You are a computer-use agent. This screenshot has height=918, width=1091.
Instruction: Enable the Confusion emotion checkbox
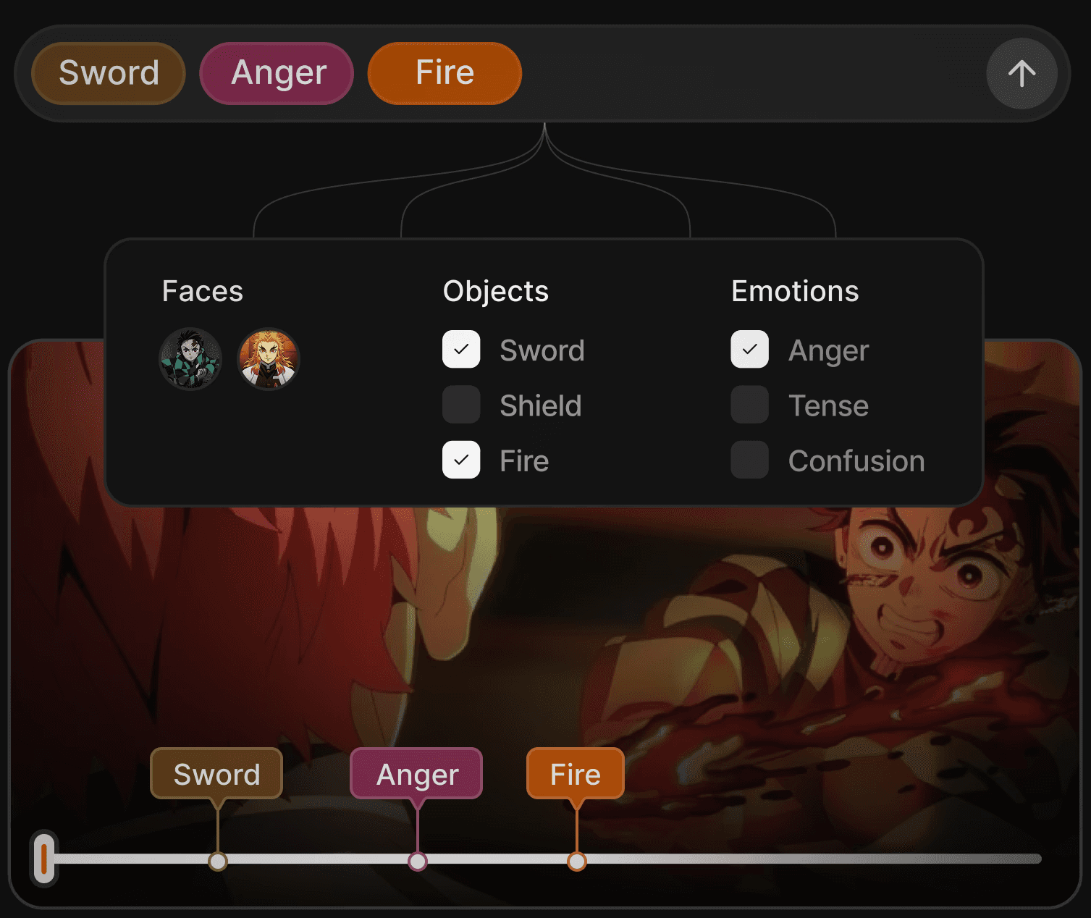[749, 460]
